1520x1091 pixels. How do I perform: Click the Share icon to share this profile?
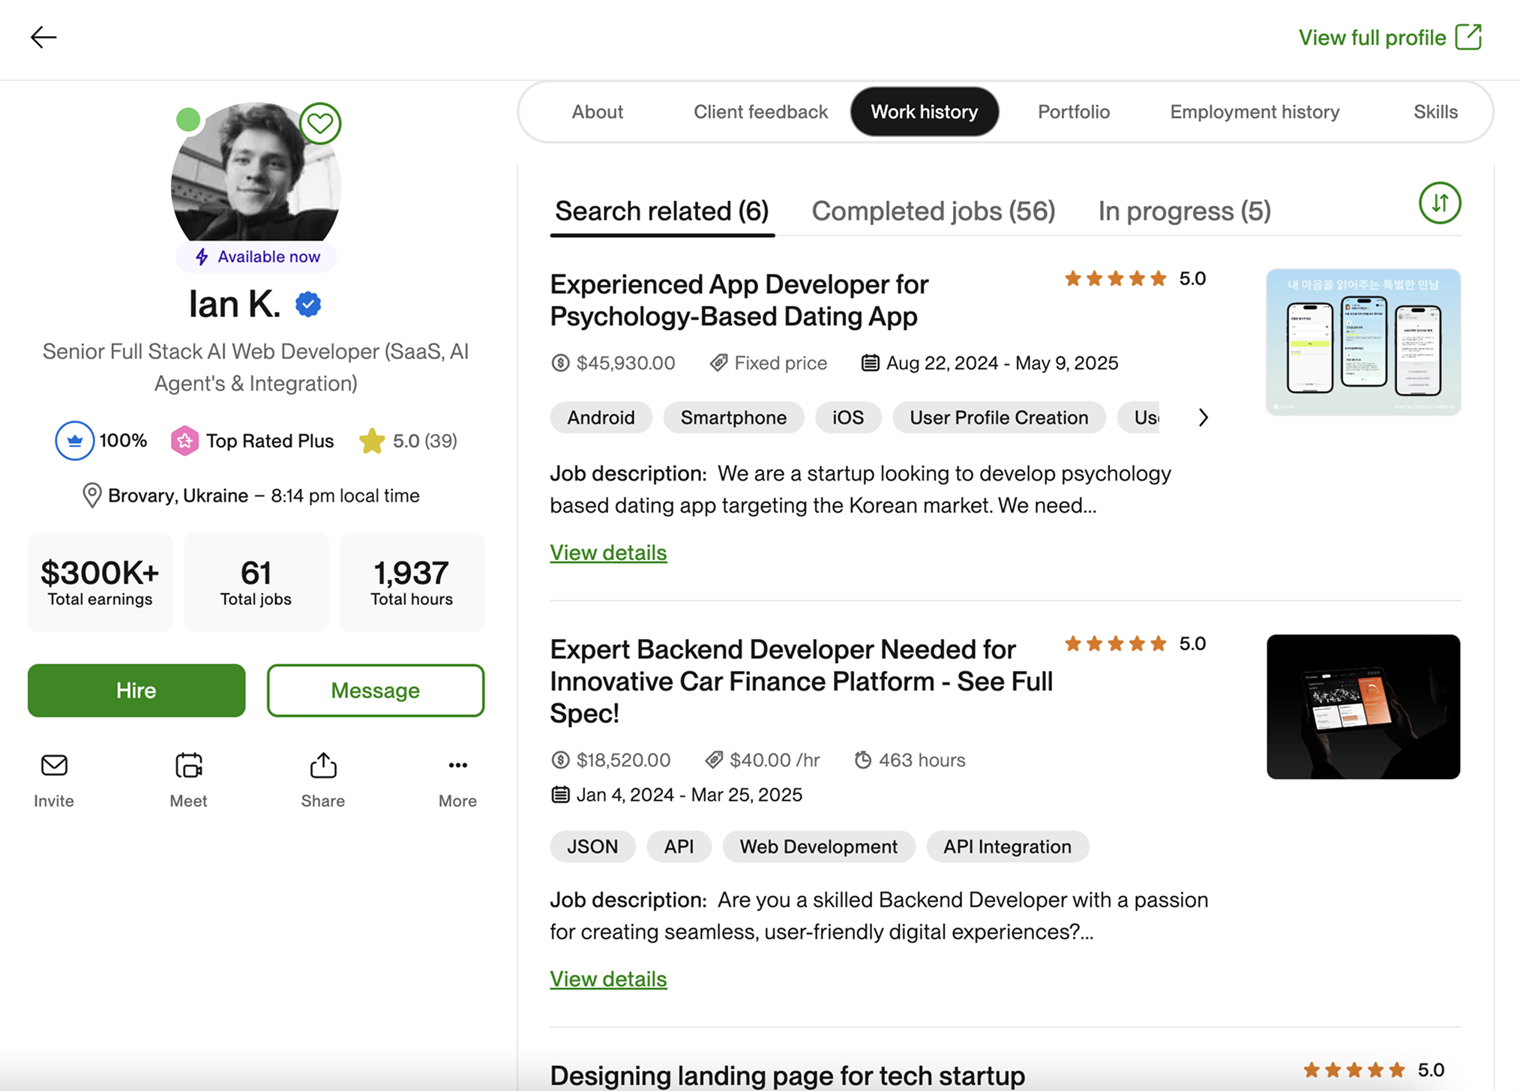pyautogui.click(x=322, y=766)
